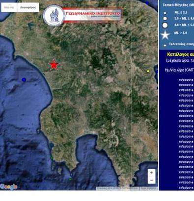194x201 pixels.
Task: Open the terms of use link on the map
Action: click(149, 188)
